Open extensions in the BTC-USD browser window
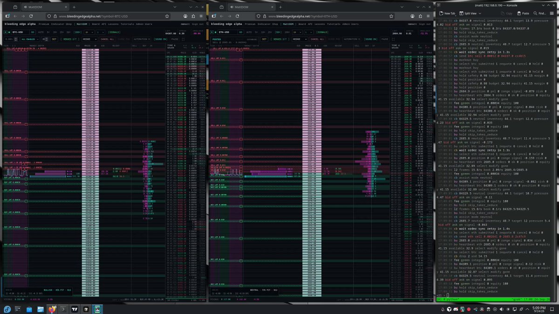This screenshot has width=559, height=314. (x=193, y=16)
